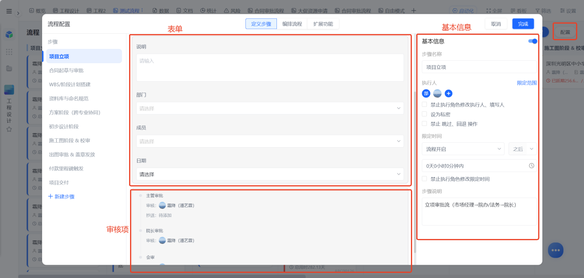The image size is (584, 278).
Task: Open the 统计 tab in top bar
Action: pyautogui.click(x=208, y=10)
